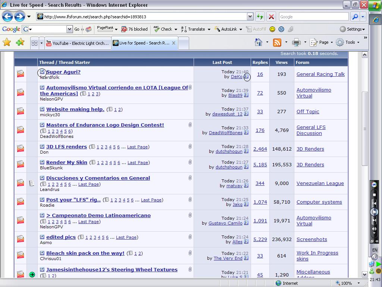Sort by Views column header
The height and width of the screenshot is (287, 382).
point(282,62)
